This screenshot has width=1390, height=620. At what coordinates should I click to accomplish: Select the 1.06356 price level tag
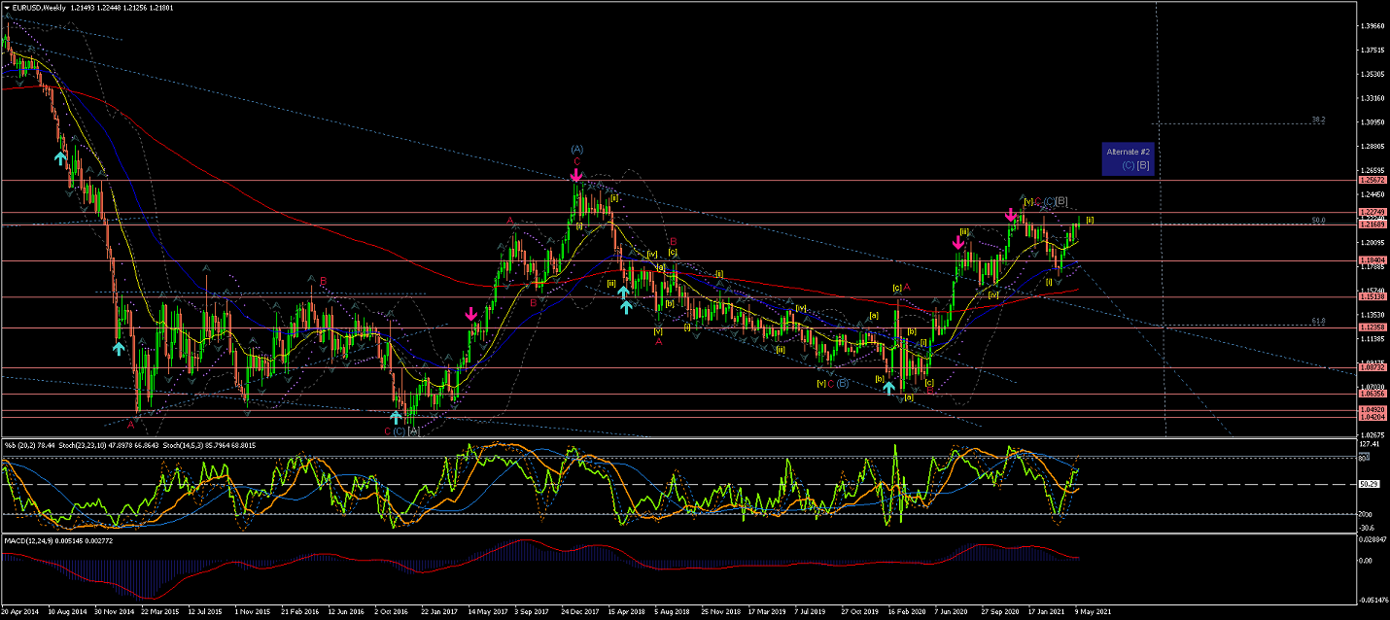point(1371,395)
